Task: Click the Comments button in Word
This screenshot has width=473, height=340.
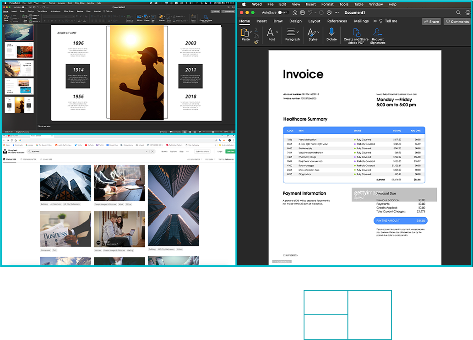Action: pyautogui.click(x=457, y=22)
